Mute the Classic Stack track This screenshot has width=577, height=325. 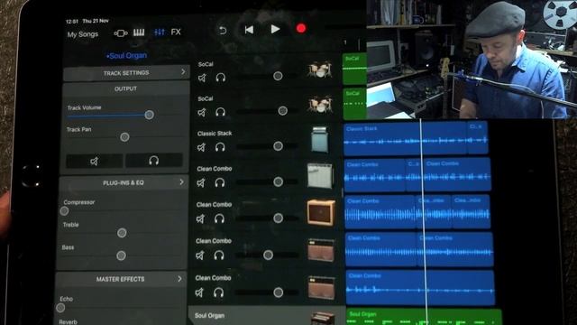[x=201, y=147]
